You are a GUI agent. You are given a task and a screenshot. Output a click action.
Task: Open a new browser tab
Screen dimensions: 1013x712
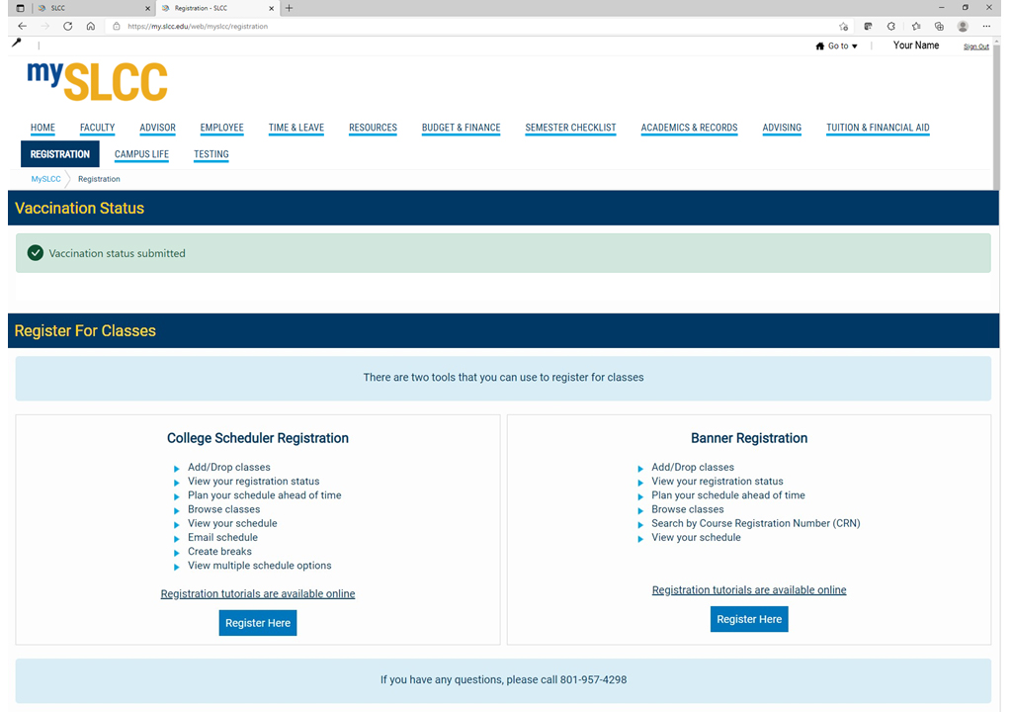pyautogui.click(x=289, y=8)
